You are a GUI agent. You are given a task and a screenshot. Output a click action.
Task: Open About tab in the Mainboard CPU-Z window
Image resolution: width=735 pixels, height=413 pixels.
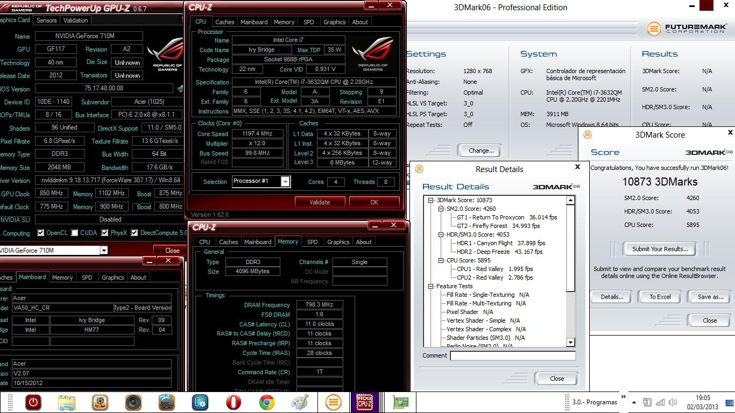coord(138,277)
